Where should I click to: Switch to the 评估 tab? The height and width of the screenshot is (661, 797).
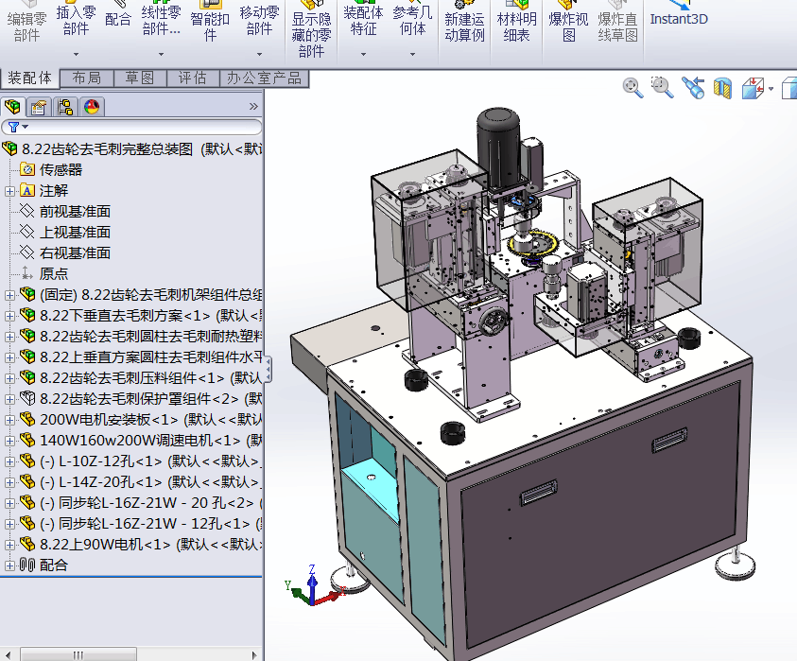(192, 78)
